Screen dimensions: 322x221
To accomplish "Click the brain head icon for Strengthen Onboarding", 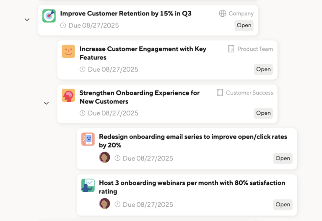I will tap(68, 95).
